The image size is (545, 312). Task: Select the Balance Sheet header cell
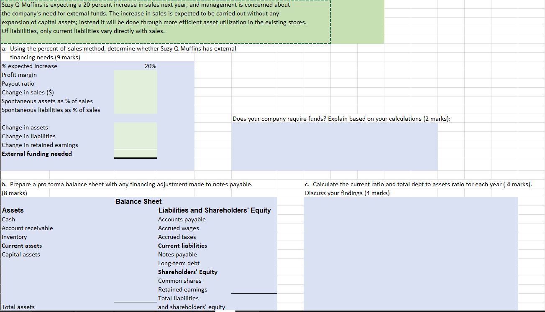(x=138, y=201)
